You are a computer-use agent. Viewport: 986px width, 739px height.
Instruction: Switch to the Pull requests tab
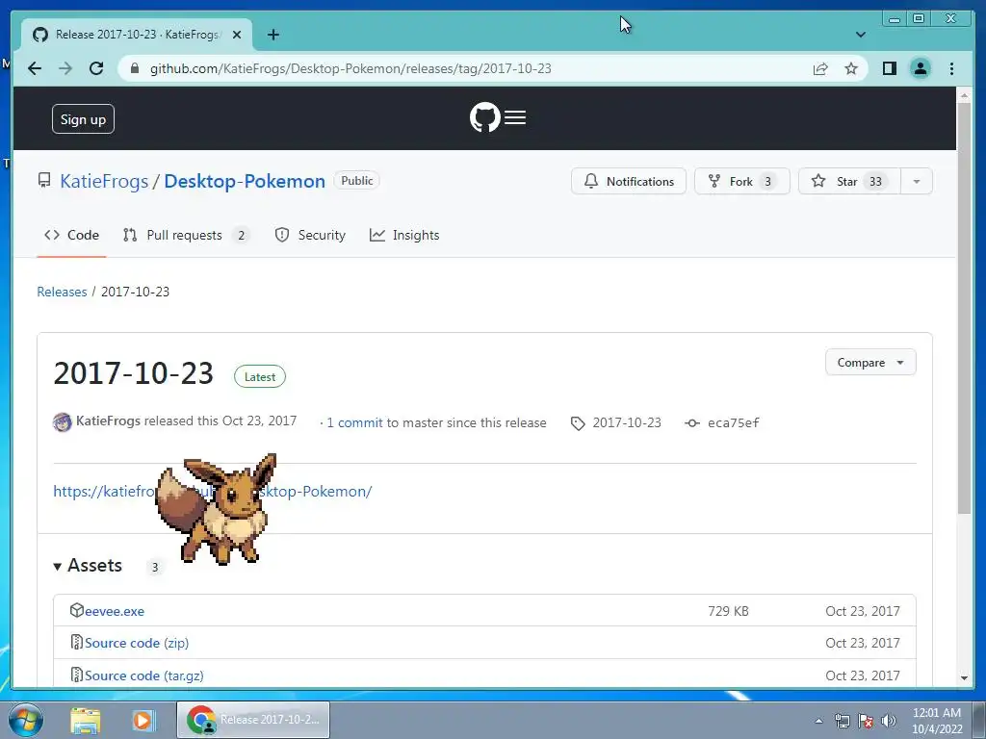point(186,235)
